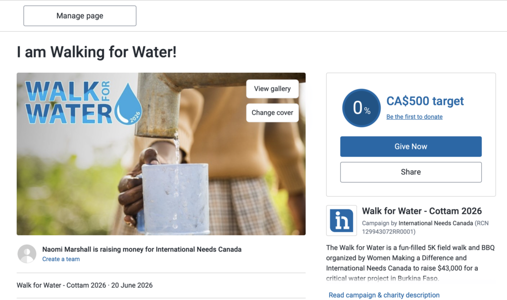Click the Share button

tap(410, 172)
